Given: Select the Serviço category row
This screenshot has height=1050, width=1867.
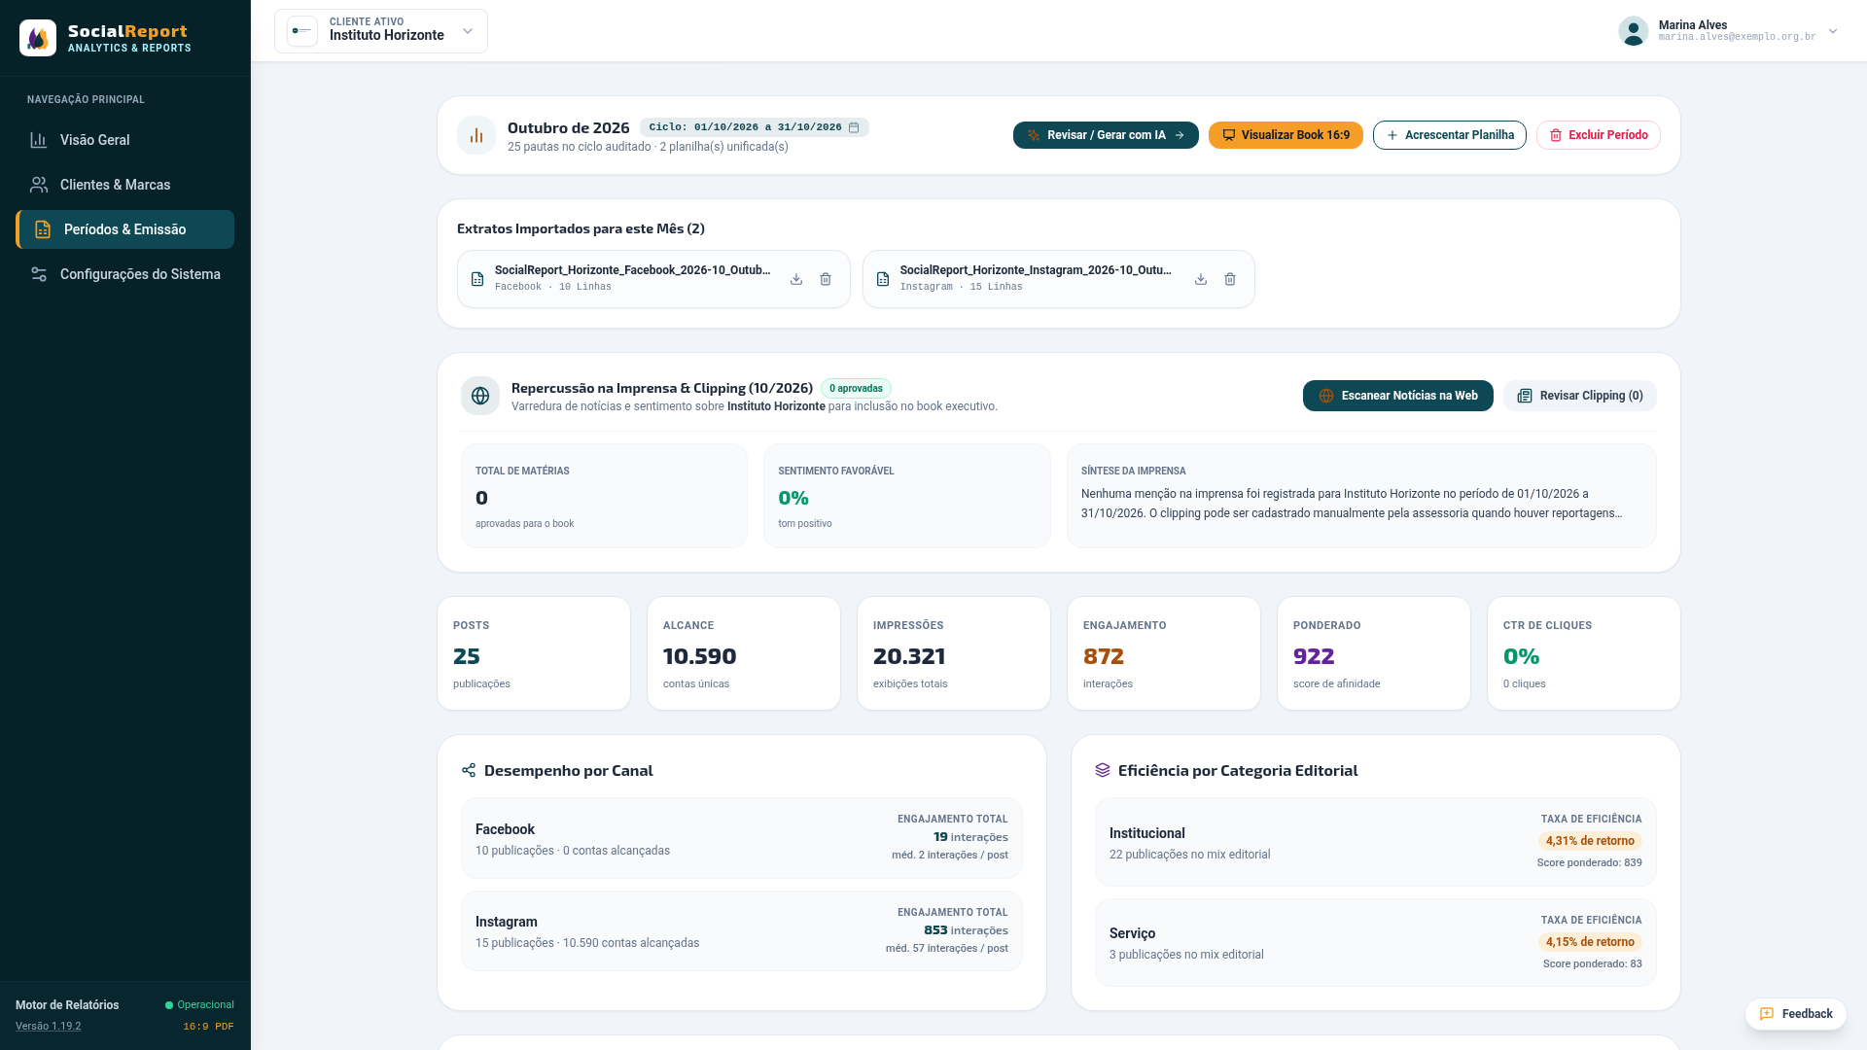Looking at the screenshot, I should point(1376,943).
